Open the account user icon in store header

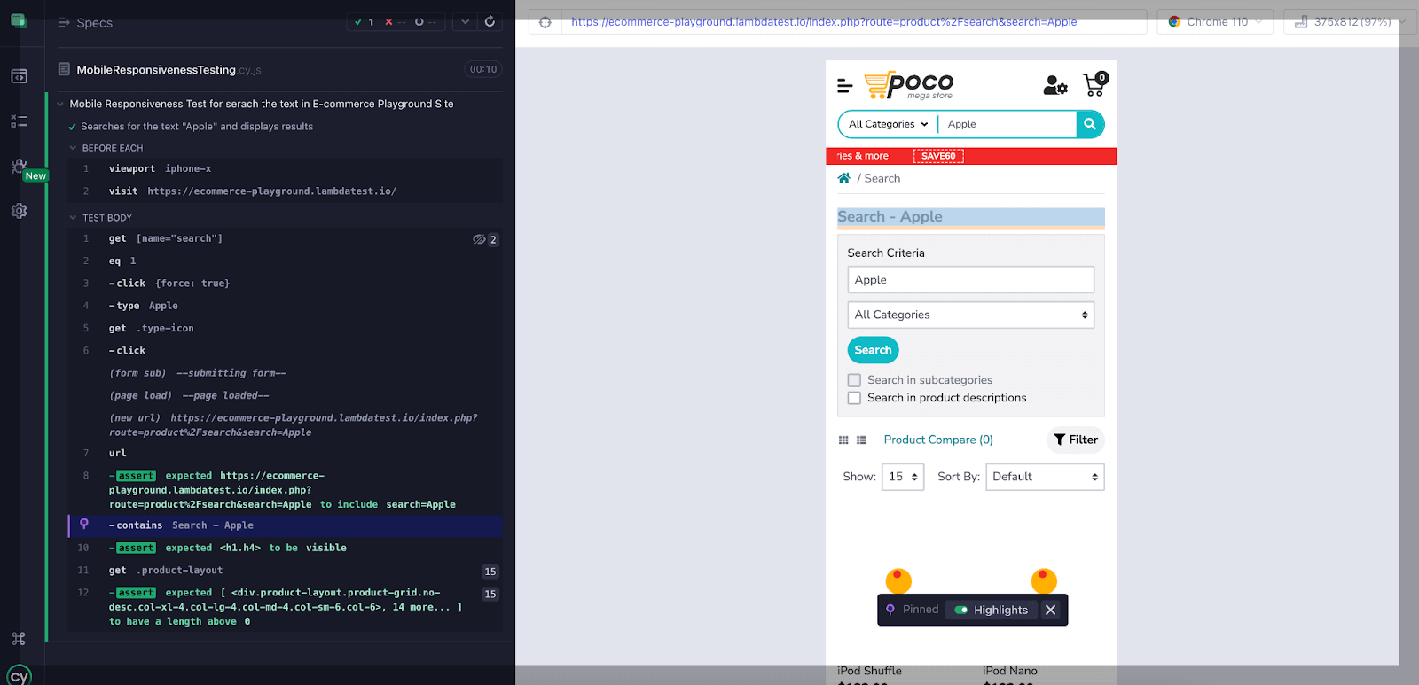pyautogui.click(x=1055, y=85)
